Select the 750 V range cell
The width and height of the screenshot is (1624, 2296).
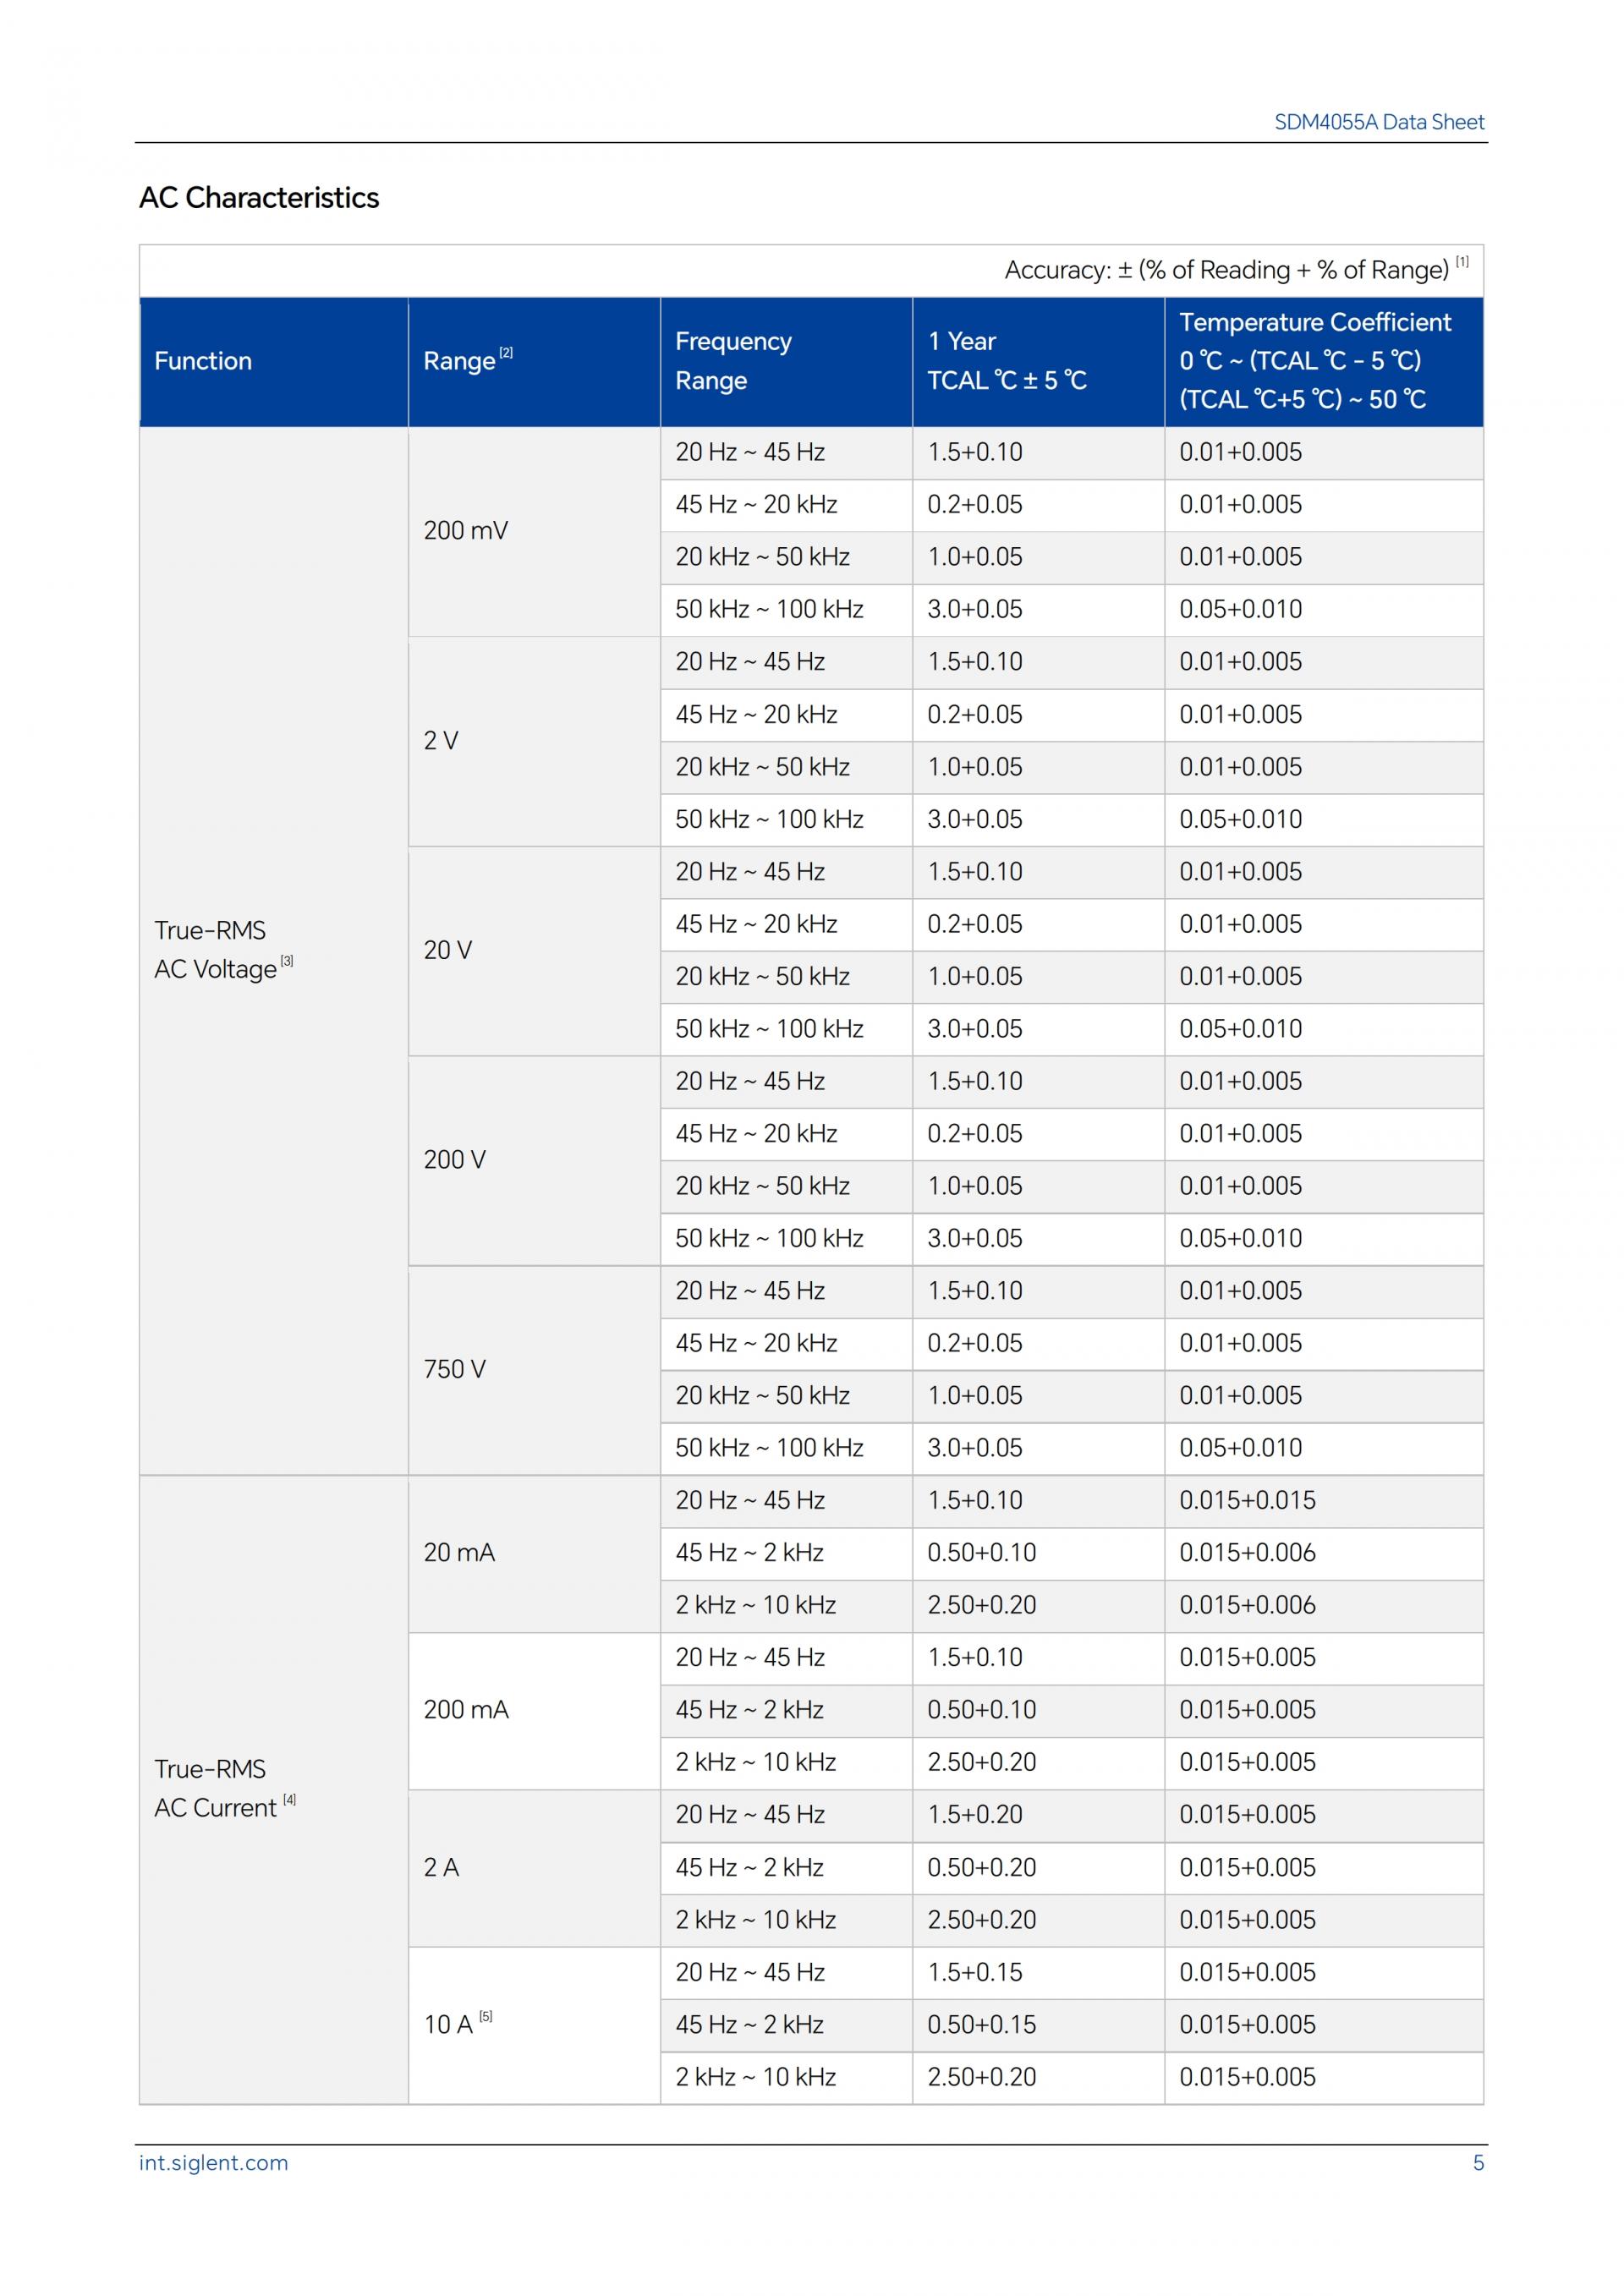point(455,1369)
